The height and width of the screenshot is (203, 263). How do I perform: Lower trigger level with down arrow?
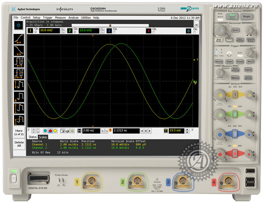point(187,132)
